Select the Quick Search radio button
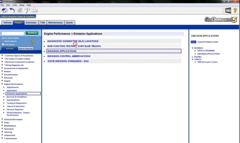This screenshot has width=240, height=143. (x=3, y=41)
